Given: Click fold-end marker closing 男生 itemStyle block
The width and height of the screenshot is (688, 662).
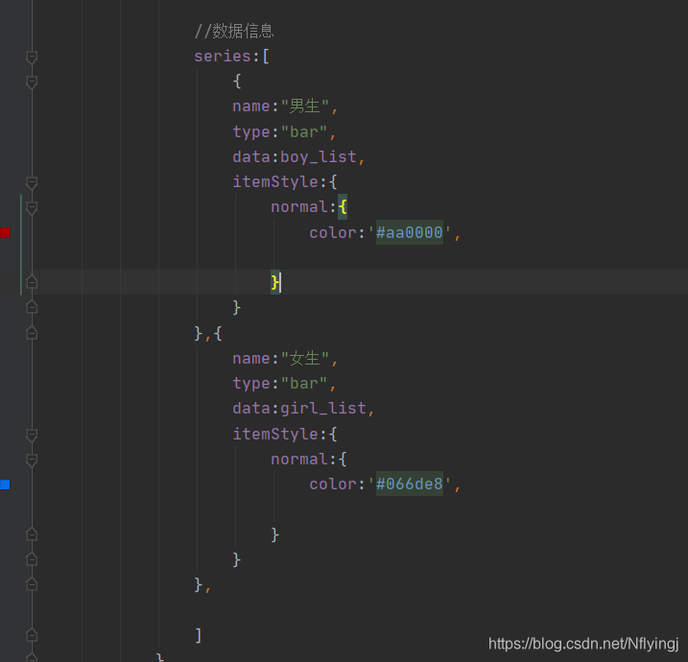Looking at the screenshot, I should coord(32,307).
